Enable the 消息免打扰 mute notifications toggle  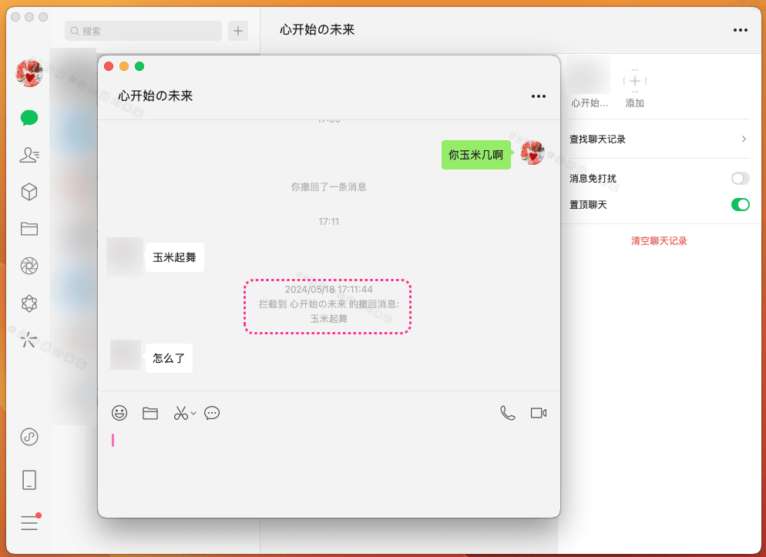(740, 178)
